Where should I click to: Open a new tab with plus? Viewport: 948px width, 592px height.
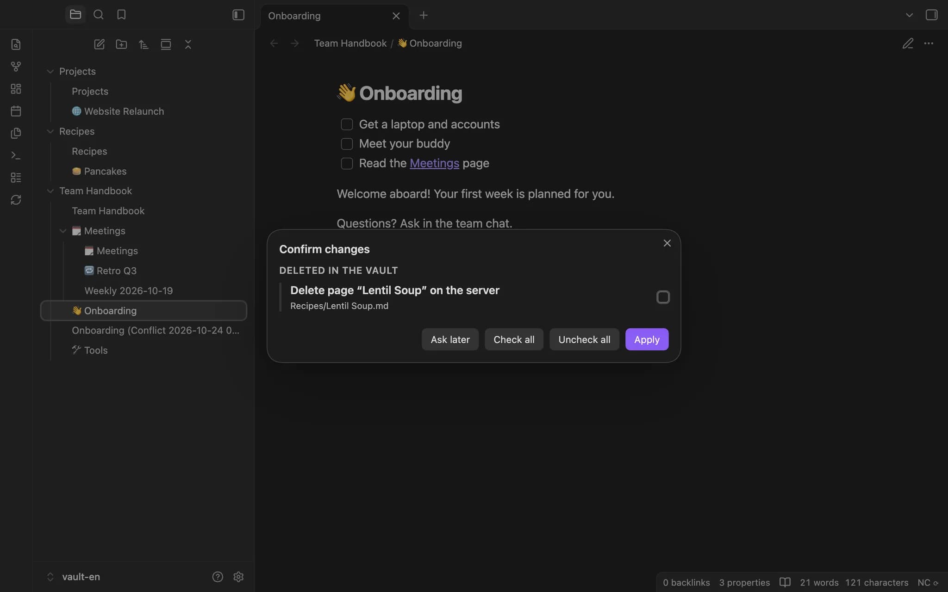[x=424, y=15]
